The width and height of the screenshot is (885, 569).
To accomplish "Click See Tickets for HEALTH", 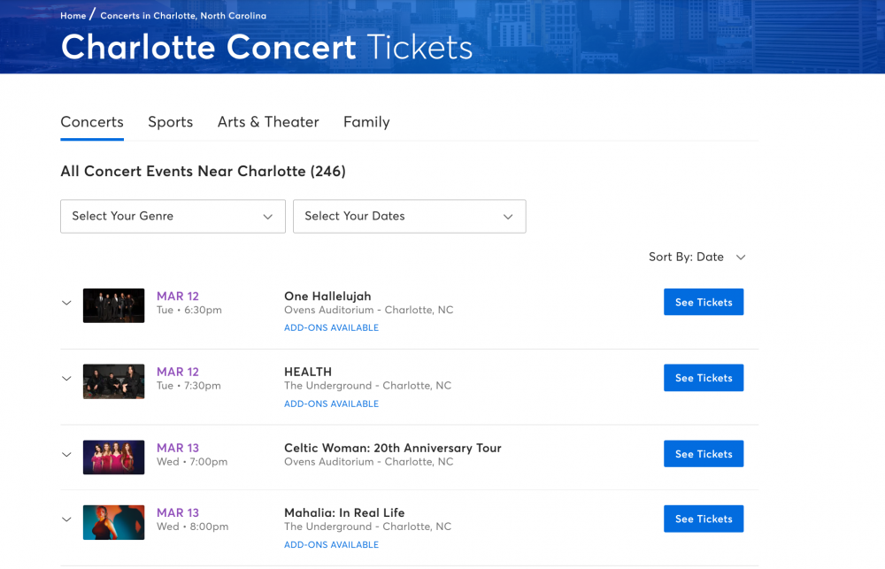I will coord(704,378).
